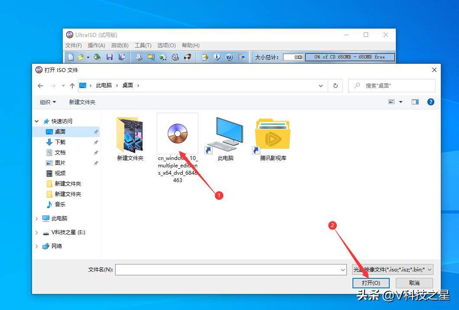
Task: Open the 选项(O) menu
Action: click(166, 45)
